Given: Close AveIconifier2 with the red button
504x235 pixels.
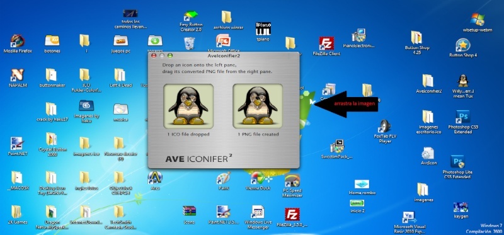Looking at the screenshot, I should 154,55.
